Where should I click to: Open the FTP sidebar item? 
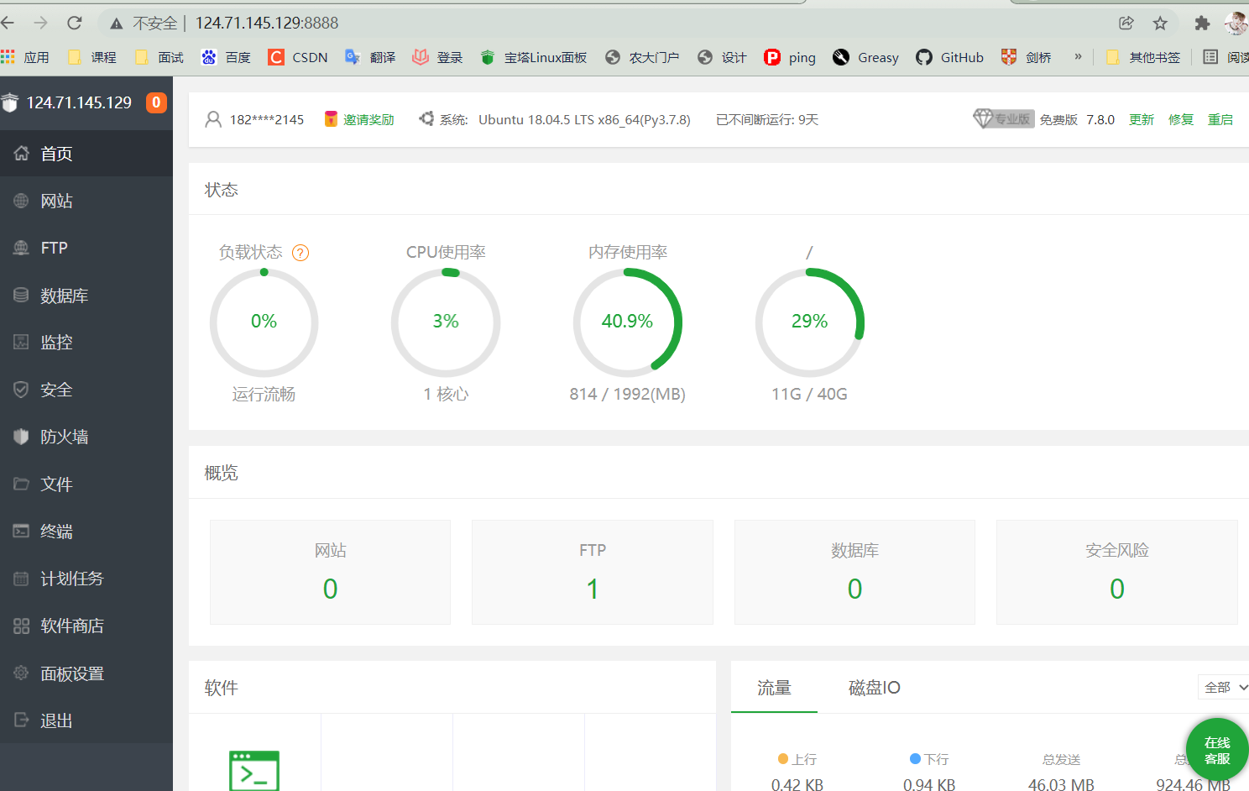click(x=86, y=248)
